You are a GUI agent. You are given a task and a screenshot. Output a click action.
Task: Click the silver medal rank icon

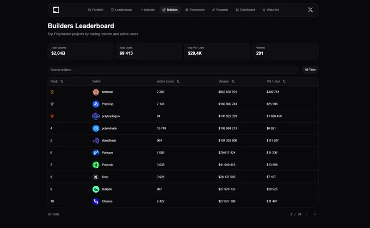click(52, 104)
